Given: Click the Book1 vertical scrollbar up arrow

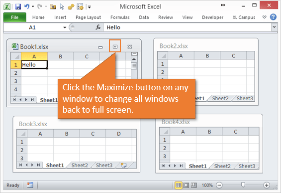Looking at the screenshot, I should tap(134, 59).
